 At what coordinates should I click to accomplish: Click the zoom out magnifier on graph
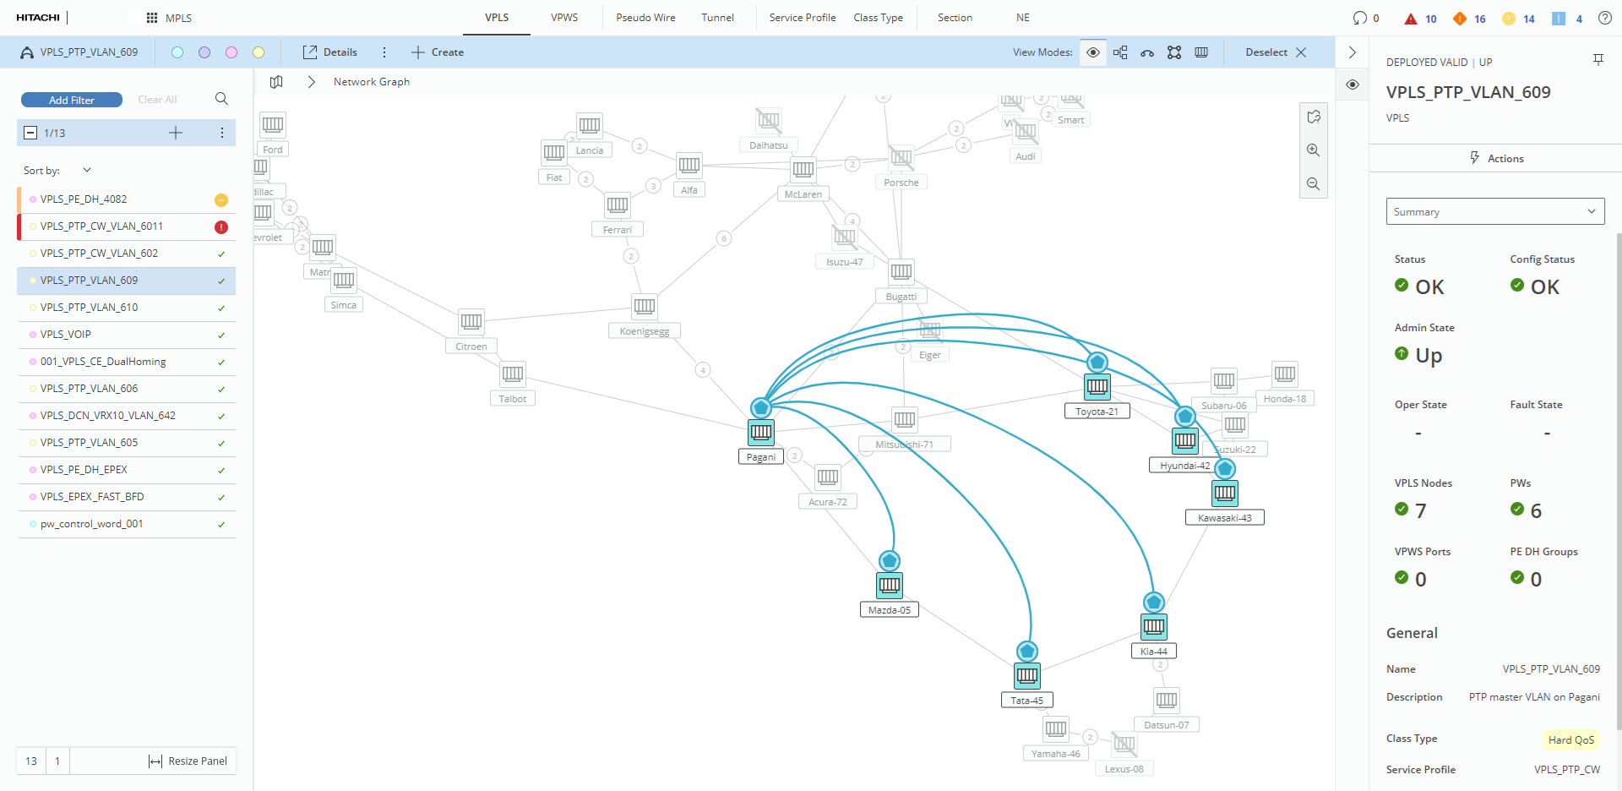pyautogui.click(x=1313, y=184)
